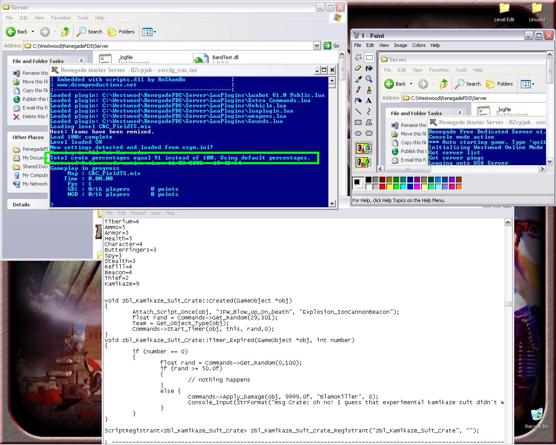Choose the Fill With Color bucket tool
This screenshot has height=445, width=556.
pyautogui.click(x=369, y=68)
